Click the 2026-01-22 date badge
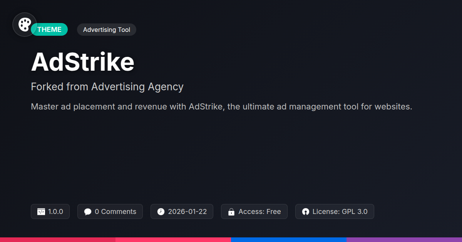 [x=182, y=212]
